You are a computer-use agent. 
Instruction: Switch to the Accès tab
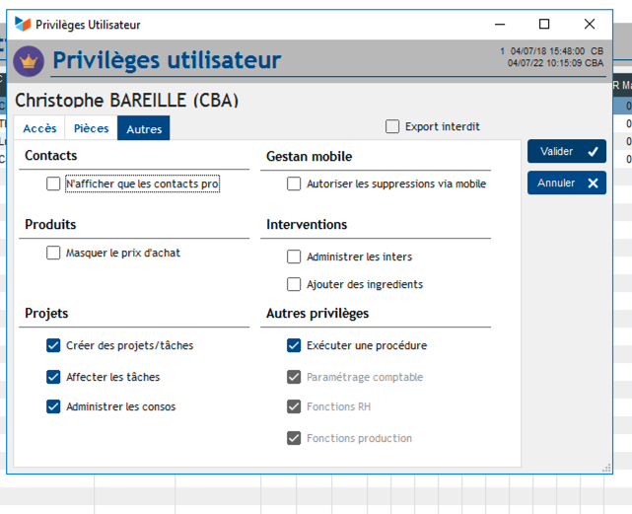tap(40, 128)
